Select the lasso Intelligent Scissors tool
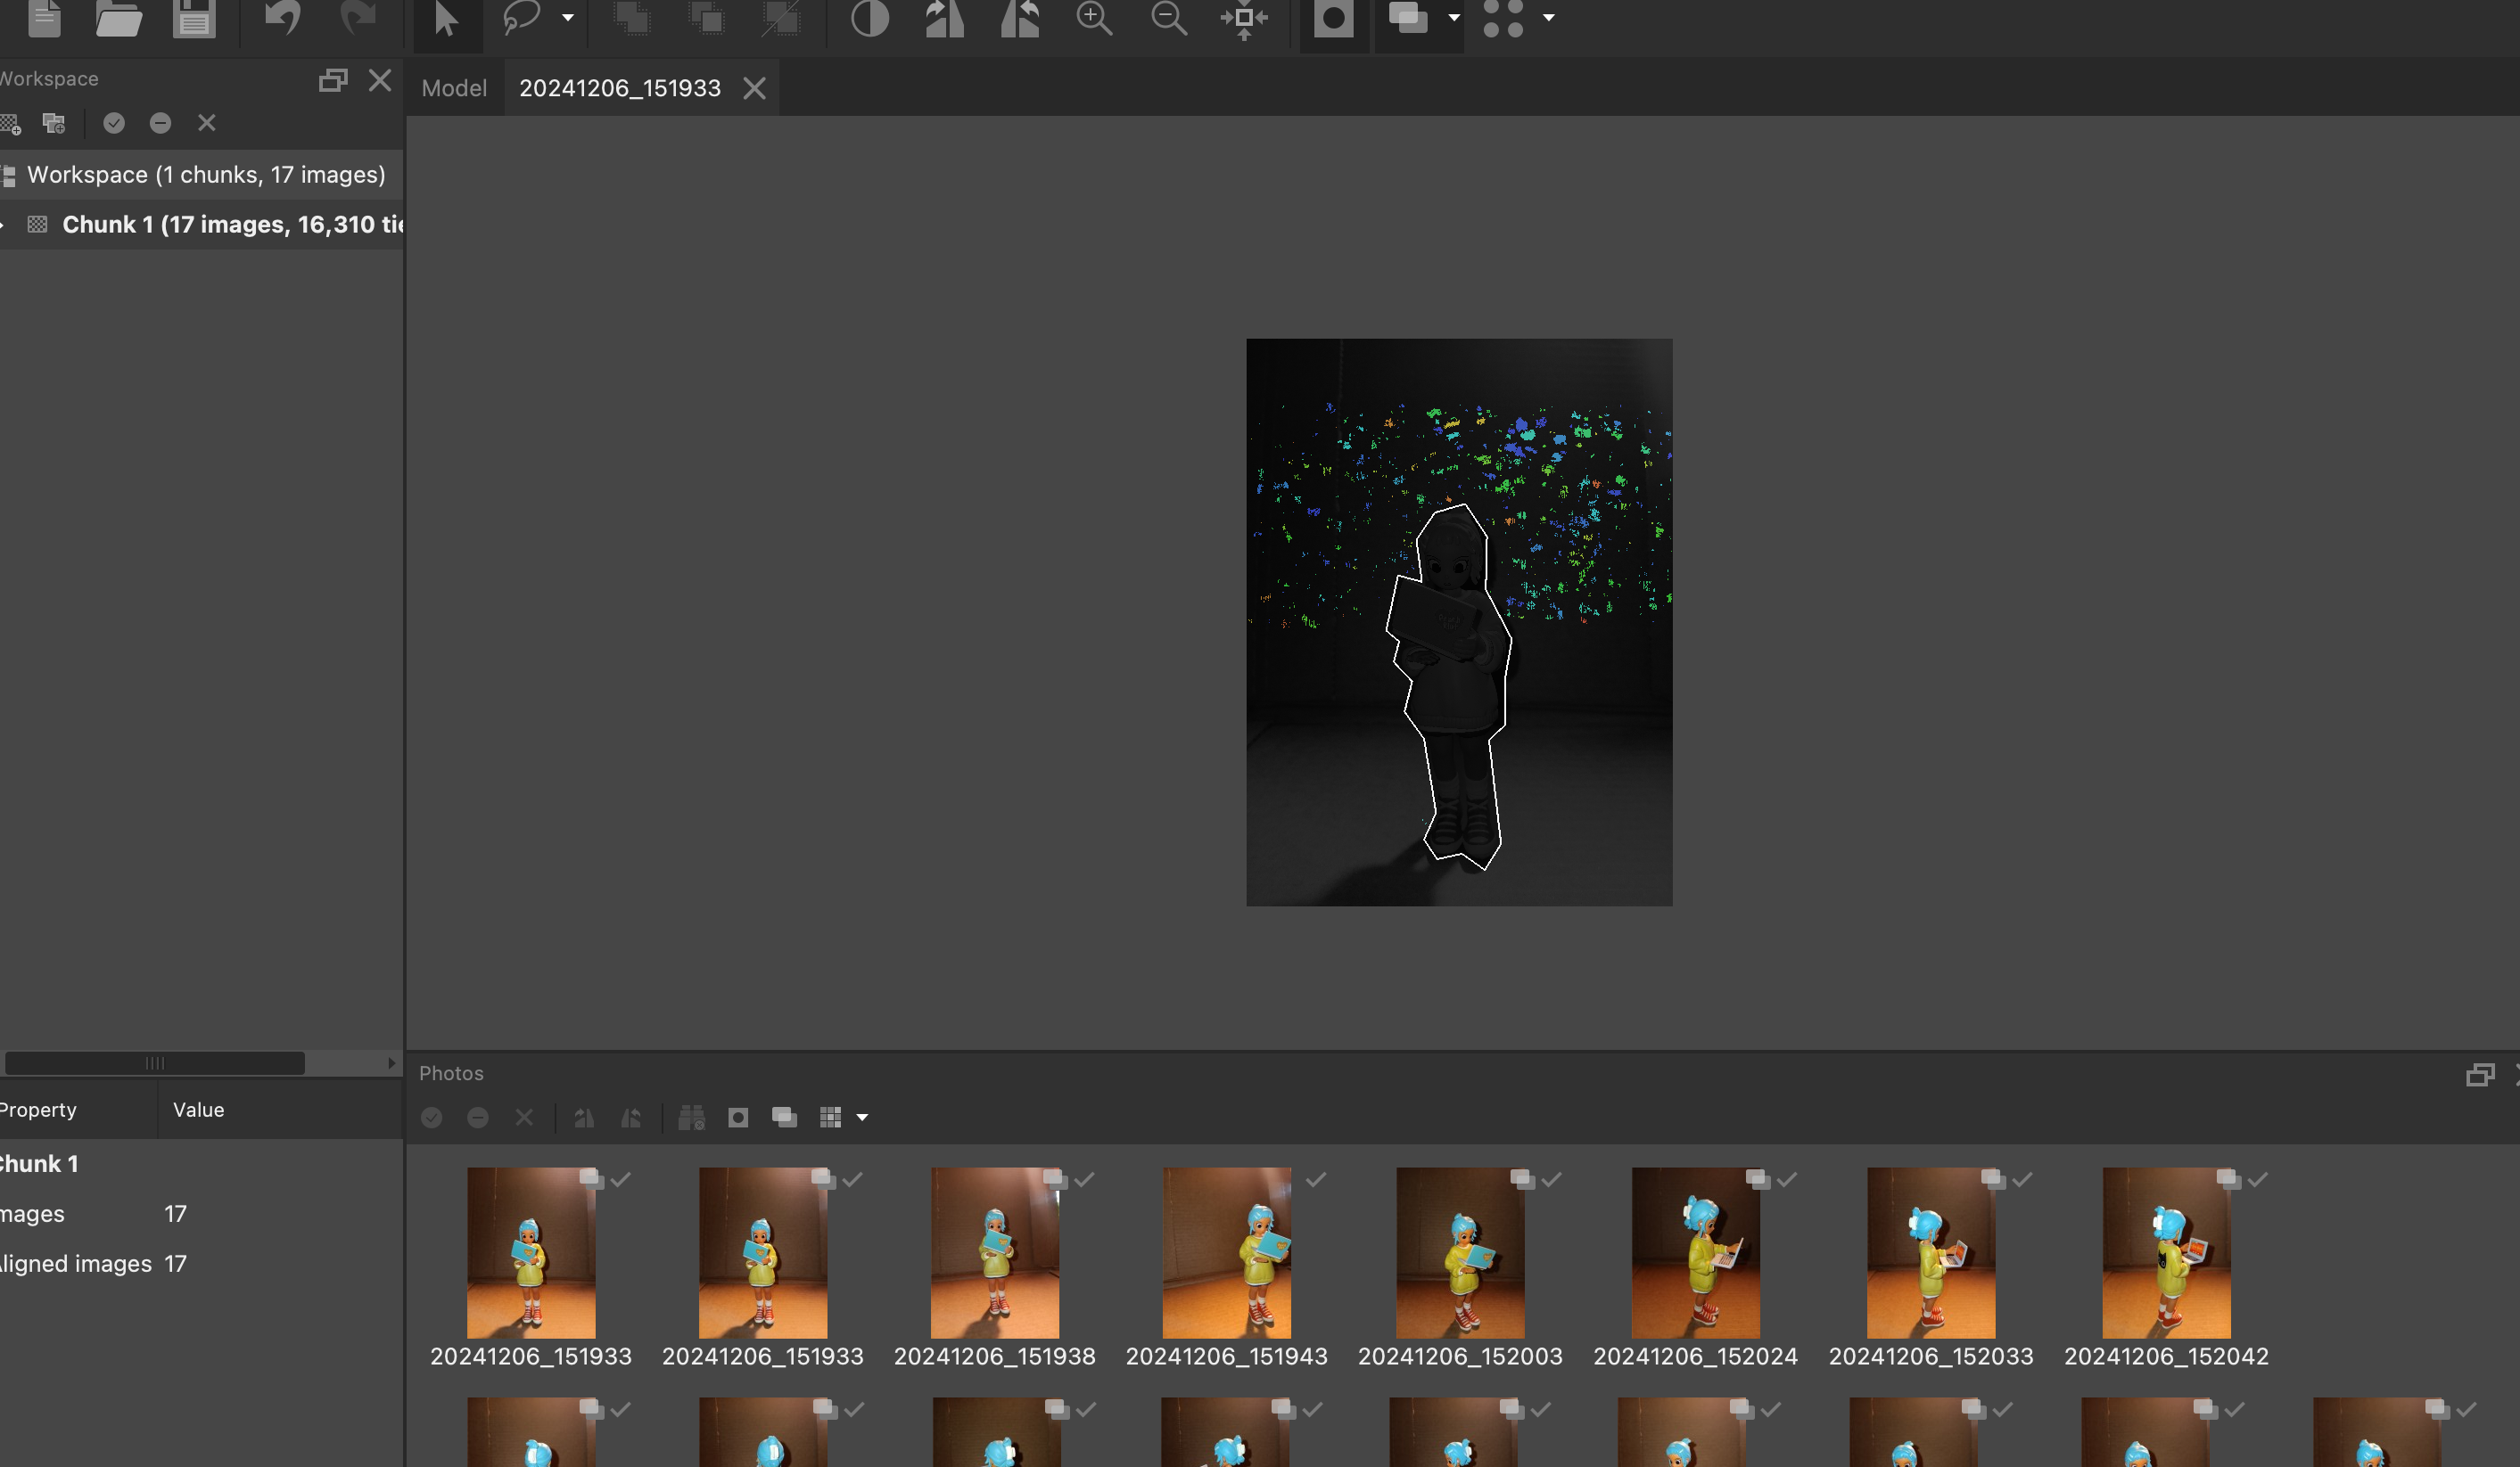This screenshot has height=1467, width=2520. pos(521,18)
